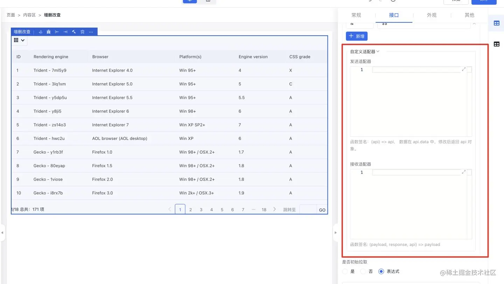Click the Rendering engine column header
The image size is (504, 284).
[x=51, y=57]
